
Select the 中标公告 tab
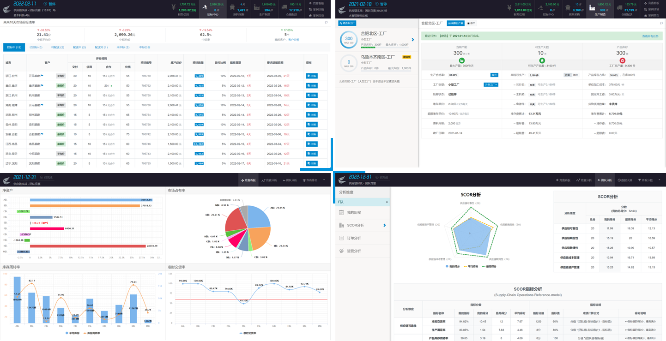click(145, 47)
